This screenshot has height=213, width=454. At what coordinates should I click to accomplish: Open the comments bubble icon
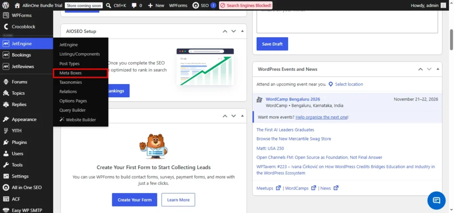[x=134, y=5]
